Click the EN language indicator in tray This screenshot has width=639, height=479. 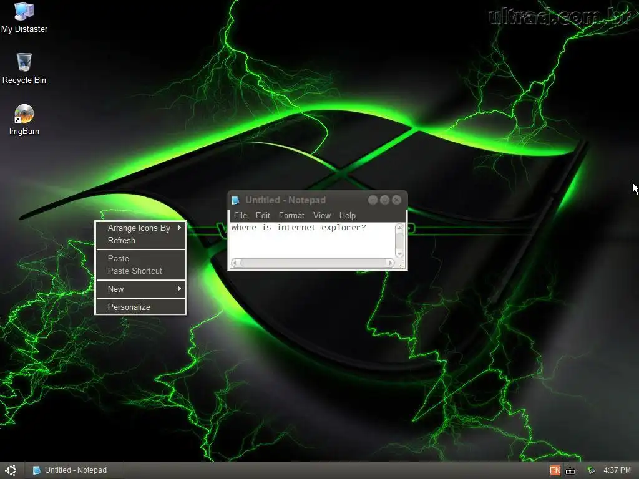pos(555,470)
